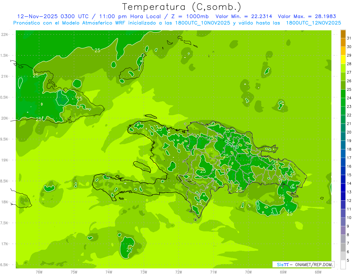Click the 'SisTT - ONAMET/REP.DOM.' credit label

tap(303, 264)
